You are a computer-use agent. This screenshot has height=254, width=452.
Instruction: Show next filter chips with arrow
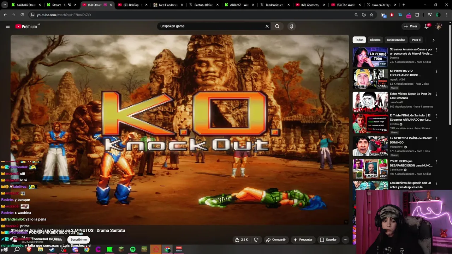[433, 40]
